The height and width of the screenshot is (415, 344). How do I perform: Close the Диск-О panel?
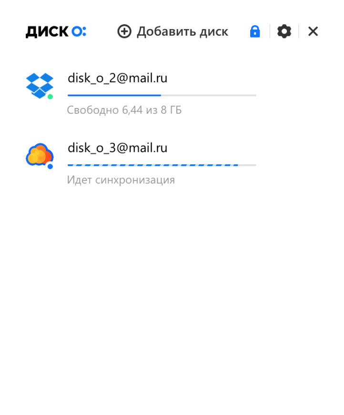point(313,31)
